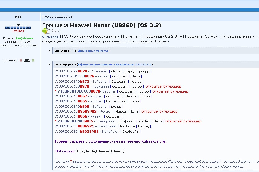Screen dimensions: 259x172
Task: Decrease reputation with the red minus icon
Action: 21,60
